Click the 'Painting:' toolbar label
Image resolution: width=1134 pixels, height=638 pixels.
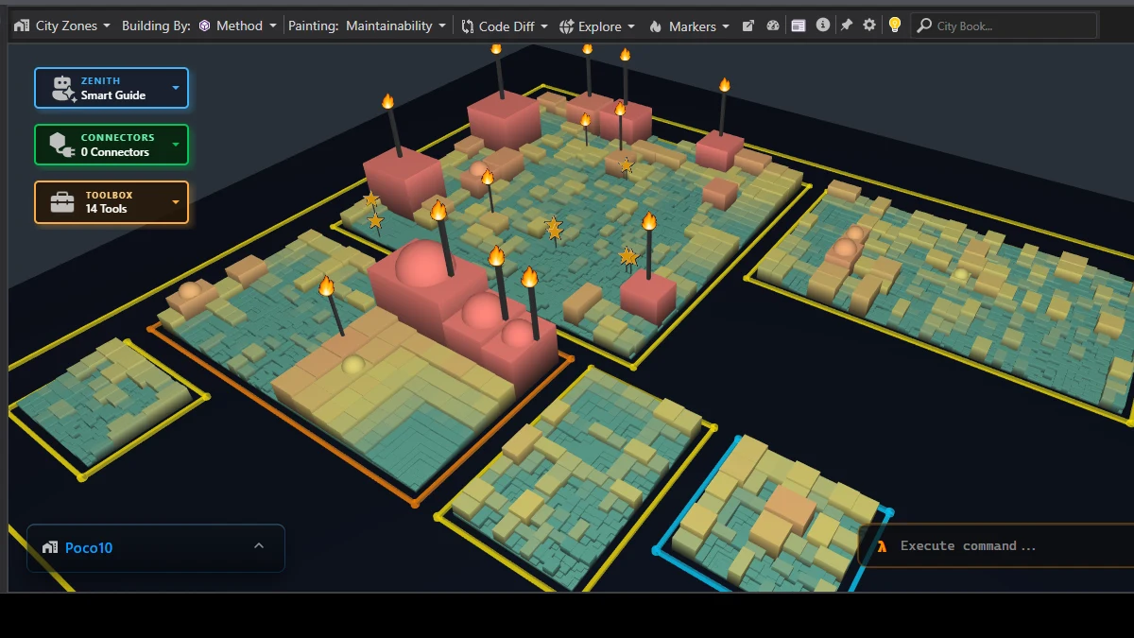313,26
